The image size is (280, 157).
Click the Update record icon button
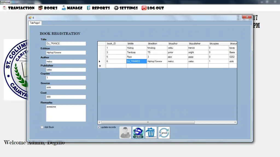click(138, 133)
